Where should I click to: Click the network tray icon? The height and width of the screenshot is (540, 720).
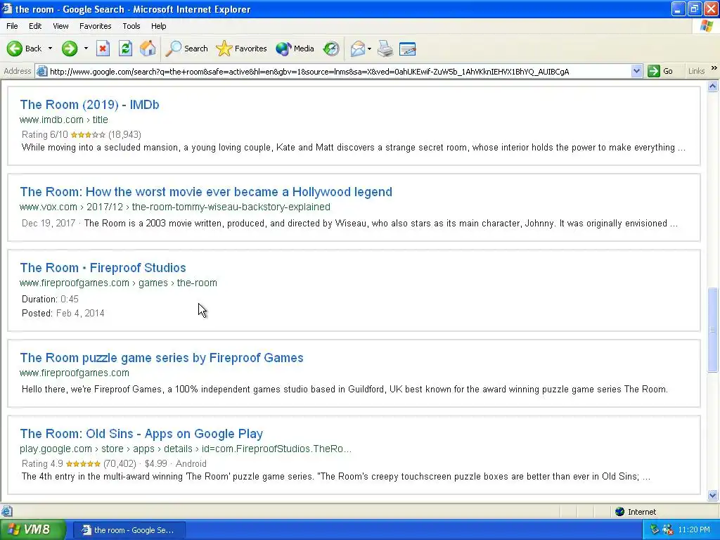click(655, 529)
